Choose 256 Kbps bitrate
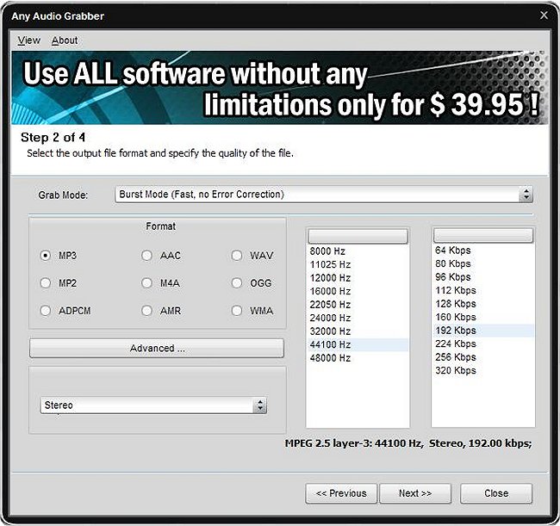560x526 pixels. (x=484, y=357)
